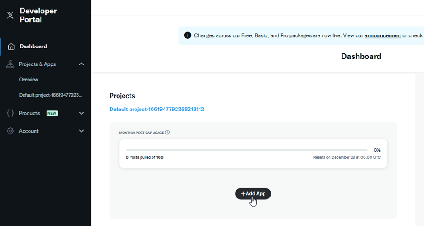Click the Dashboard home icon
This screenshot has height=226, width=424.
click(x=11, y=46)
